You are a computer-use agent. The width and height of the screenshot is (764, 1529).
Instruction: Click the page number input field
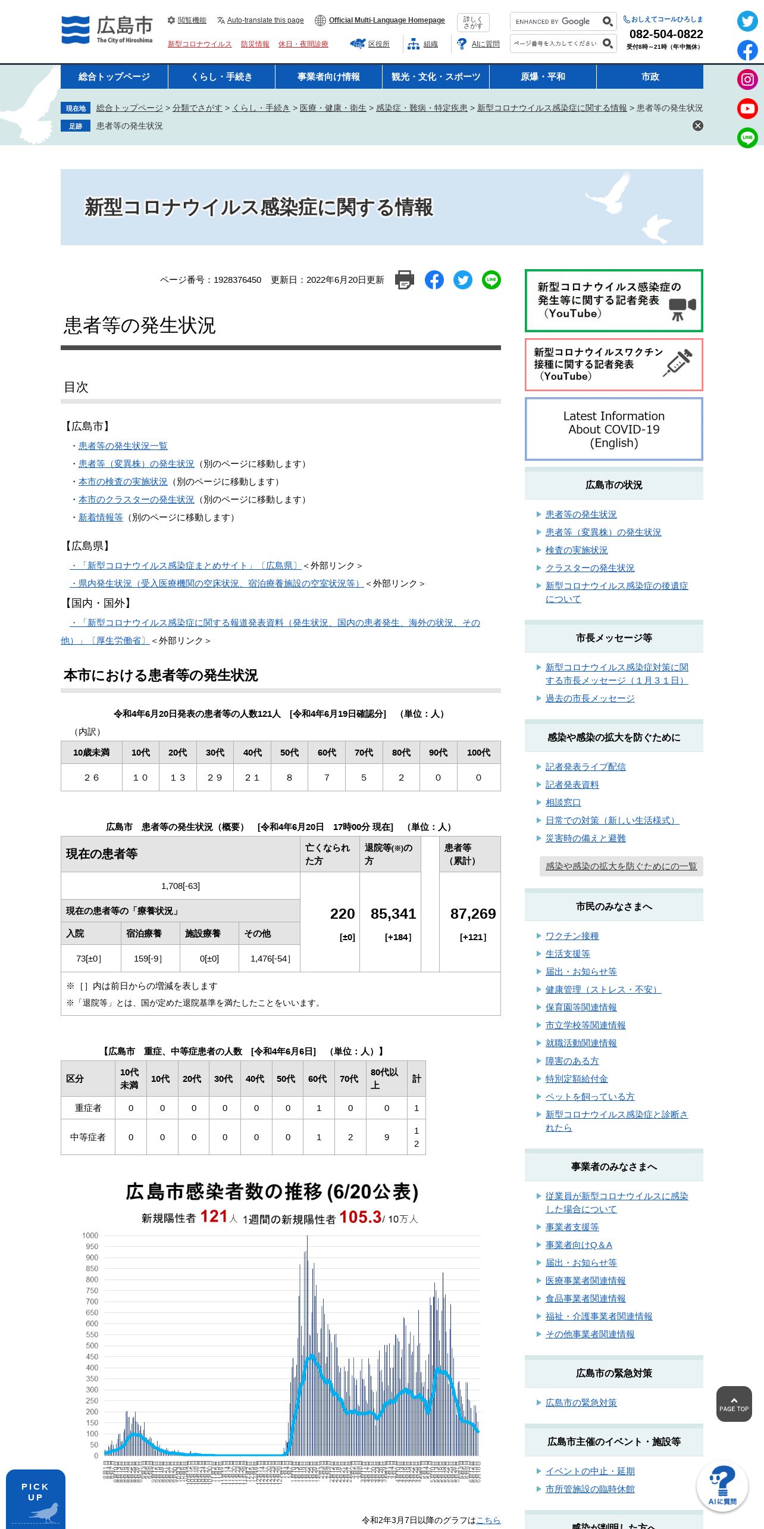point(556,43)
